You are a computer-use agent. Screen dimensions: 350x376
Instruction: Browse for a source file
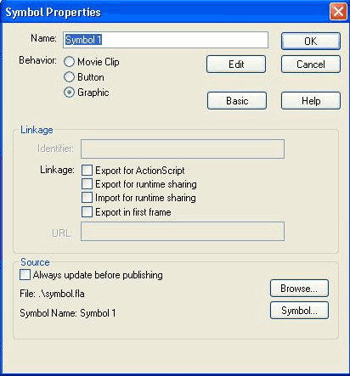299,289
